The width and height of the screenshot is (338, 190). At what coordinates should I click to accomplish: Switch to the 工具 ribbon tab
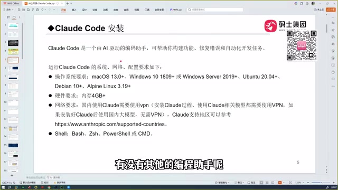point(147,9)
